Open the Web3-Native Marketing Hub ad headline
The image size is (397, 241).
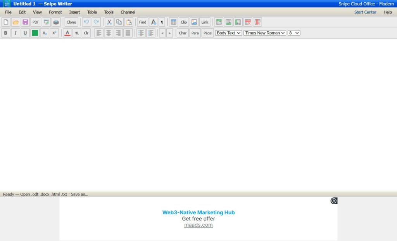pos(198,212)
